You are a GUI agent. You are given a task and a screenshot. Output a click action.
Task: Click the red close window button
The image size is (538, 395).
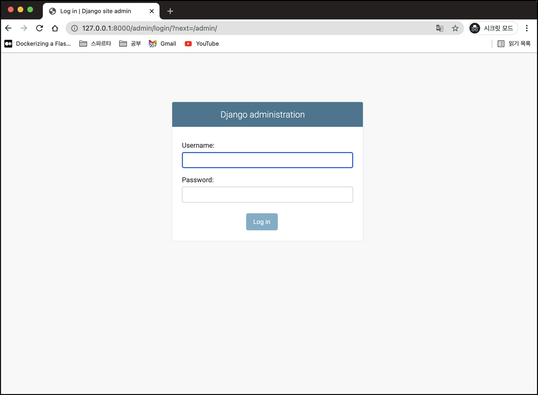(11, 10)
